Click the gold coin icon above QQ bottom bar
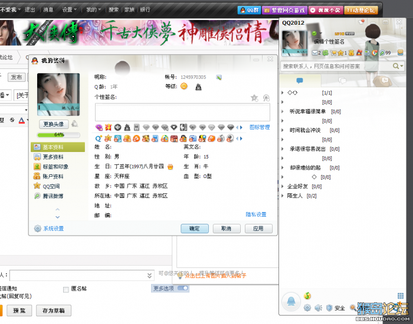This screenshot has width=413, height=324. tap(307, 296)
